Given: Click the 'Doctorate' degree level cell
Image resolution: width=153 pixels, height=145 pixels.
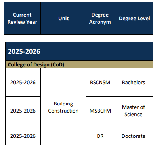Looking at the screenshot, I should point(134,135).
